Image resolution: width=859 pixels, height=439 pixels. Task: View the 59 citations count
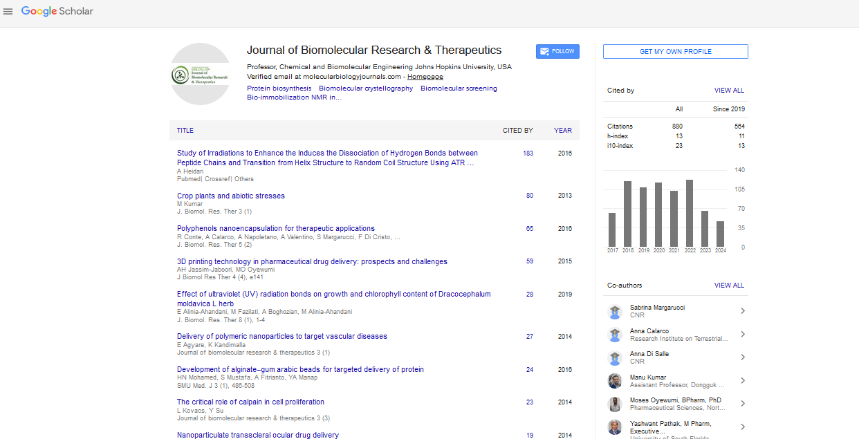(530, 261)
